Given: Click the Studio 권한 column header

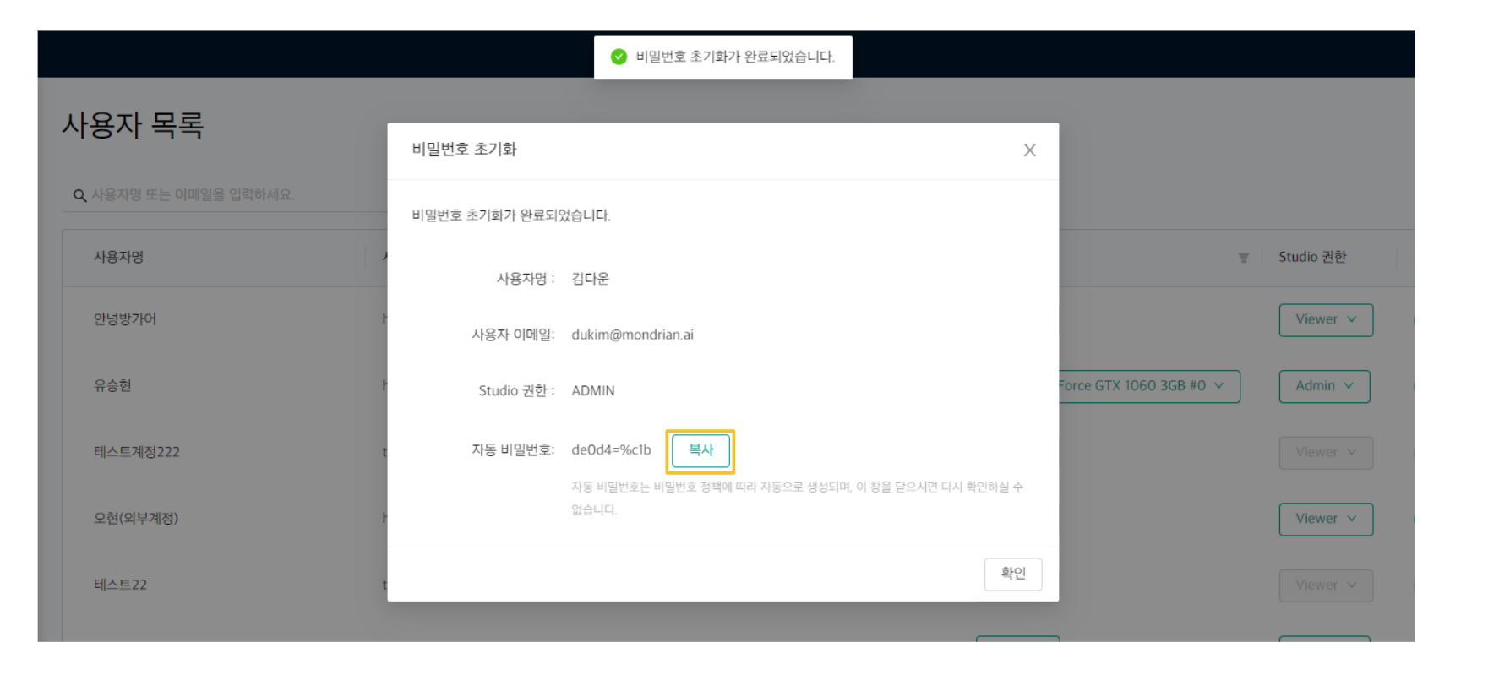Looking at the screenshot, I should [x=1311, y=257].
